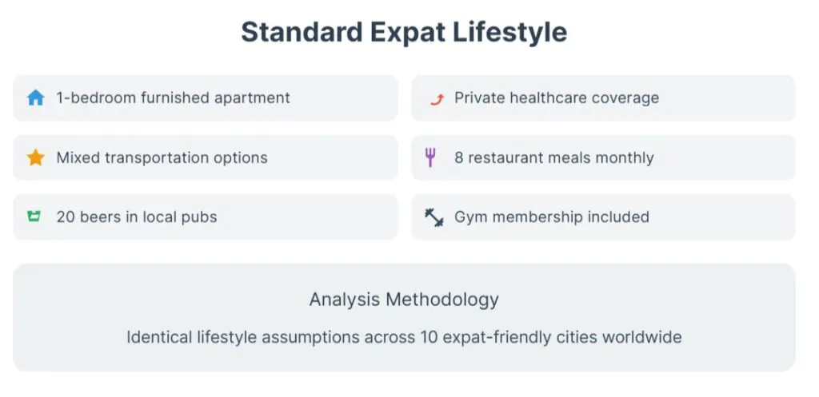The image size is (819, 397).
Task: Click the dumbbell gym icon
Action: coord(433,216)
